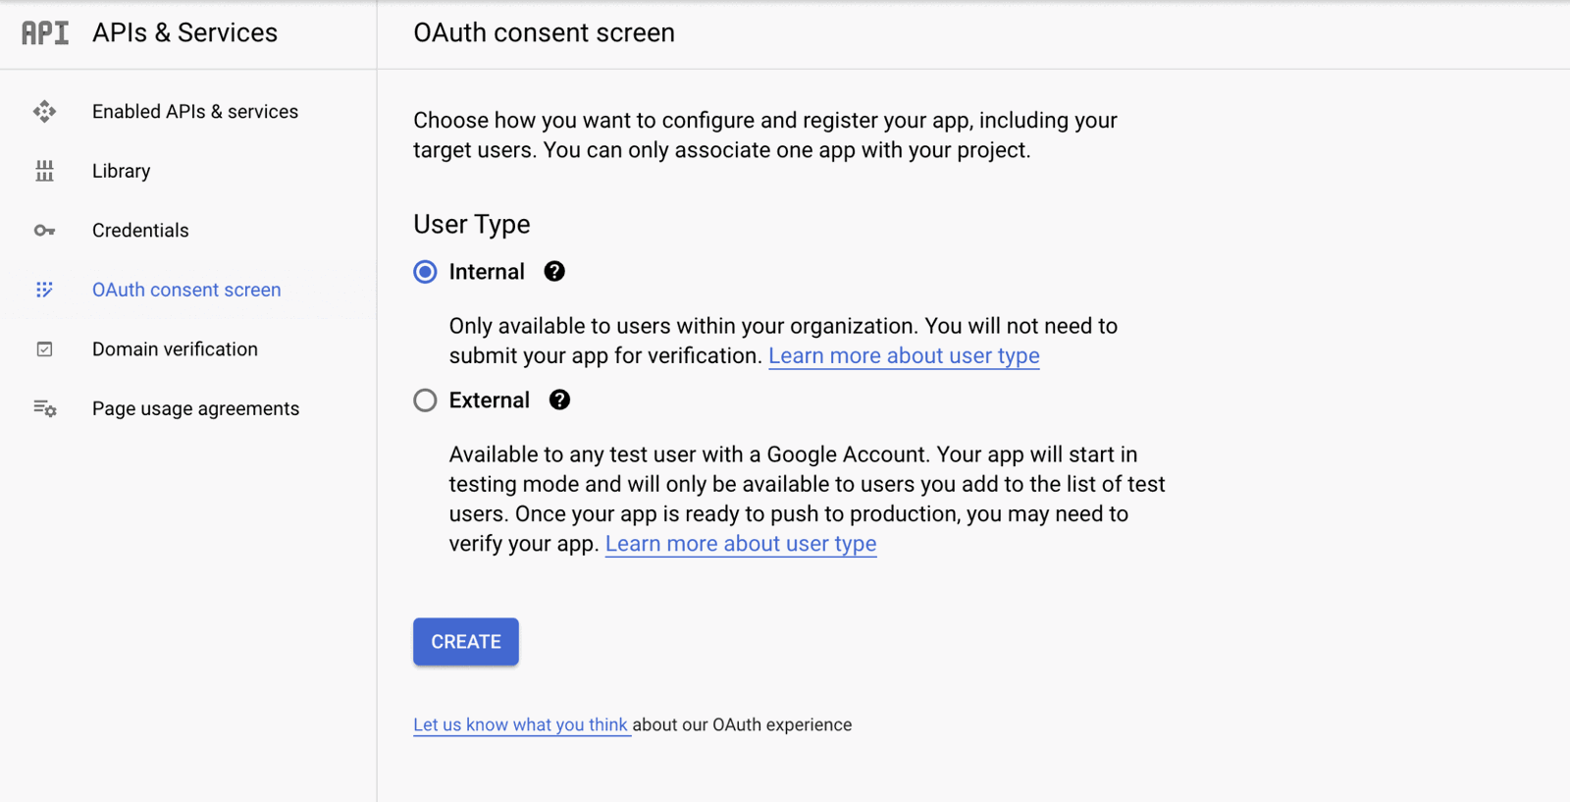Click the Library grid icon

point(44,171)
